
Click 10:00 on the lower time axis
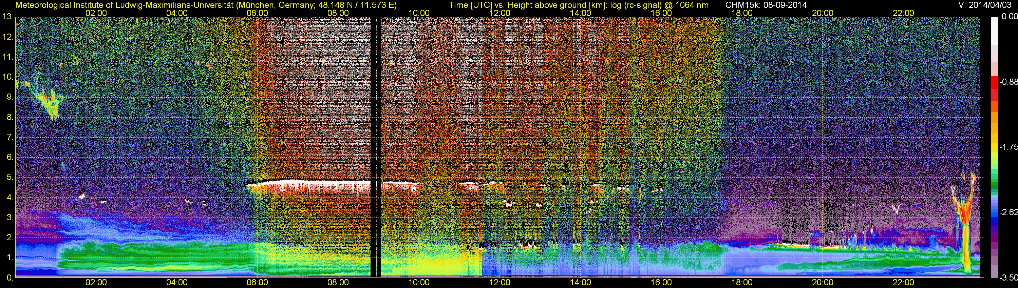pos(419,283)
